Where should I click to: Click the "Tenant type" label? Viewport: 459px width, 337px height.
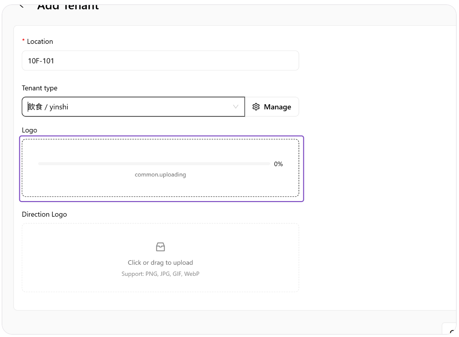[x=40, y=88]
